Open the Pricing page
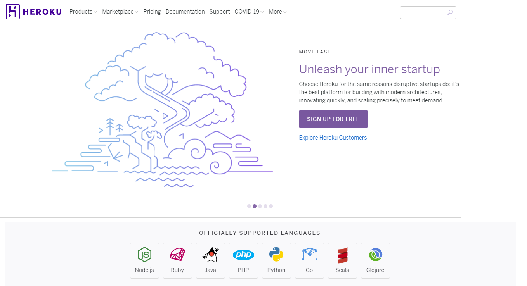Image resolution: width=527 pixels, height=286 pixels. (x=152, y=12)
